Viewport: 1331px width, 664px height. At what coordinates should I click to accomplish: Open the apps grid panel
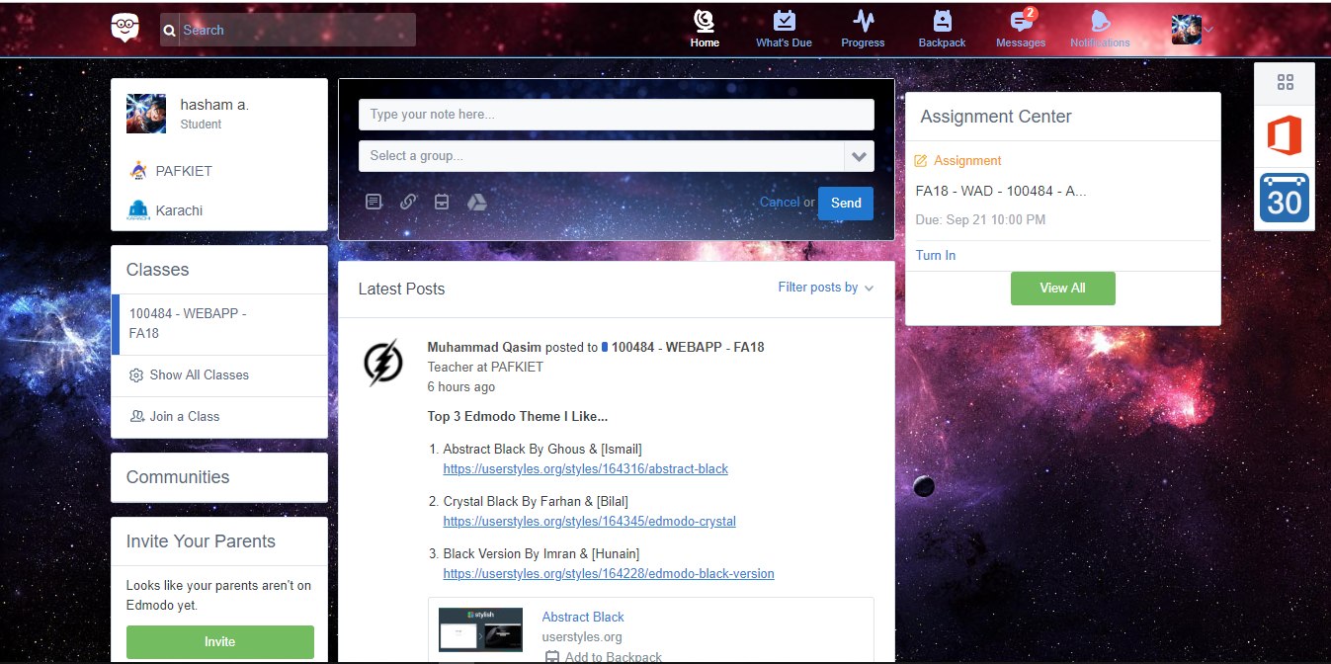1284,83
